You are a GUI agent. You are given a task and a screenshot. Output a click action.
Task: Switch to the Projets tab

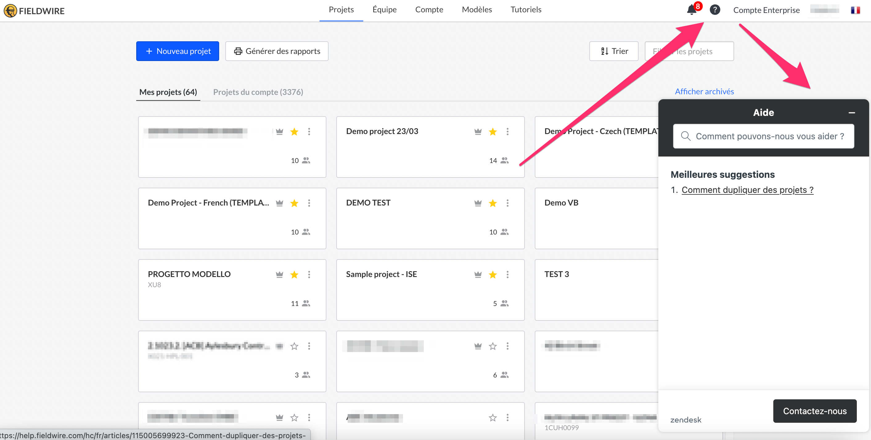(x=341, y=10)
